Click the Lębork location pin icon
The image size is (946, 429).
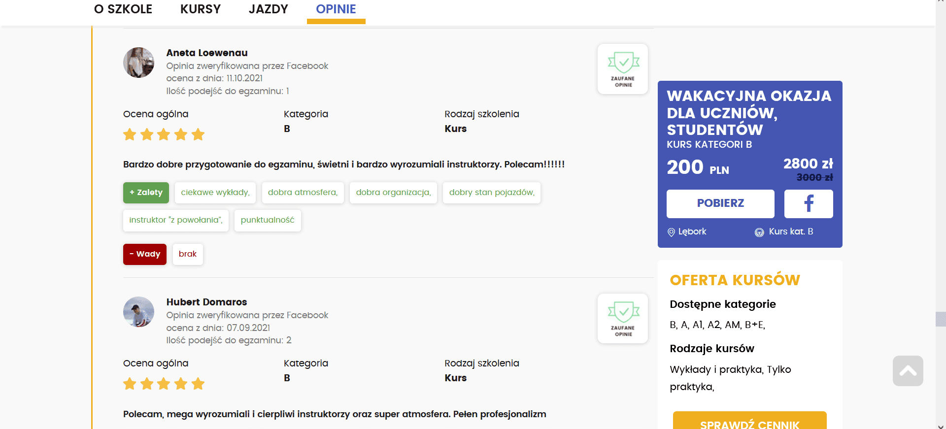[671, 232]
